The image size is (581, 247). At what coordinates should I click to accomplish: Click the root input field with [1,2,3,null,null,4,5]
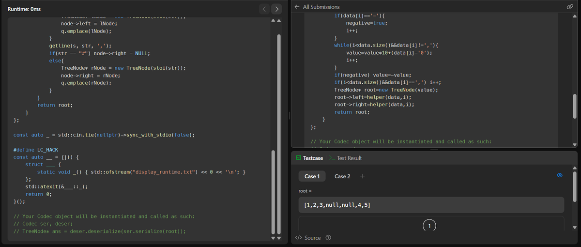point(431,205)
